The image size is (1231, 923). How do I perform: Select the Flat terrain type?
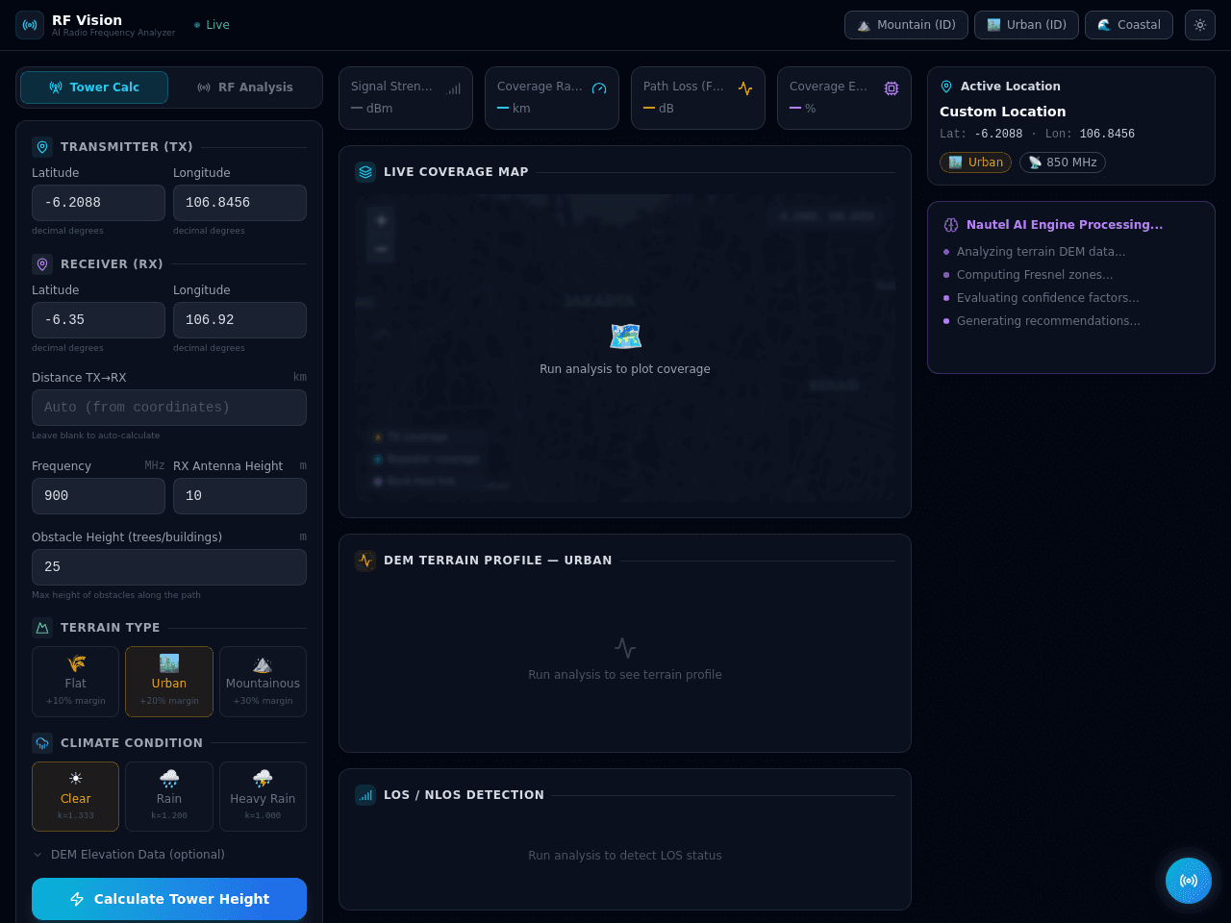(x=76, y=682)
